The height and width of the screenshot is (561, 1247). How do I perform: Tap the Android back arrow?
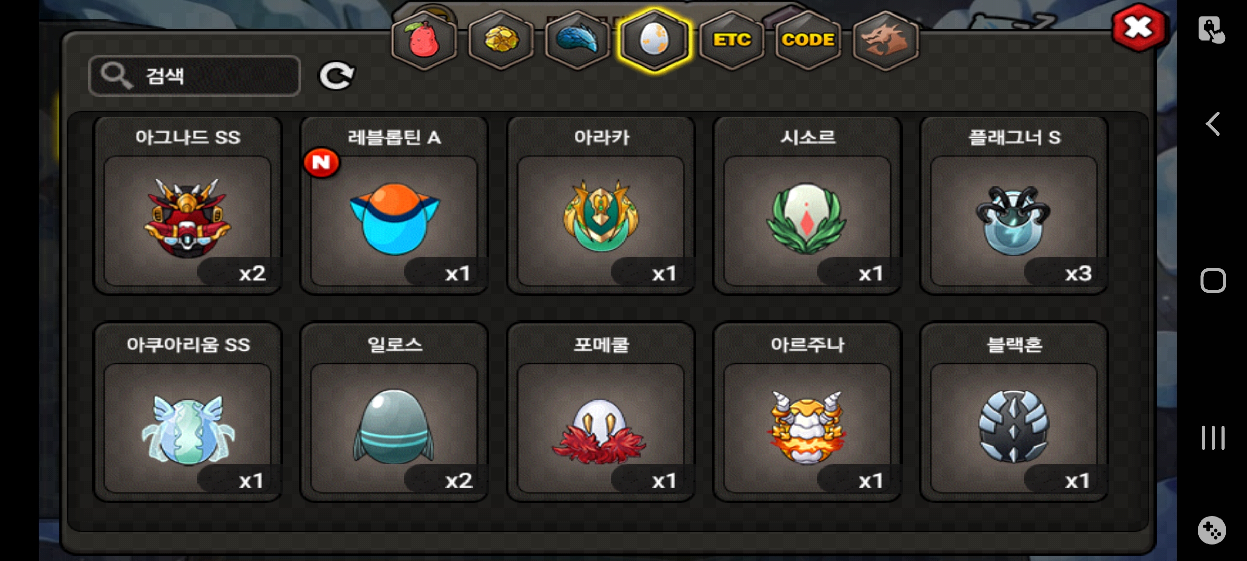tap(1213, 124)
